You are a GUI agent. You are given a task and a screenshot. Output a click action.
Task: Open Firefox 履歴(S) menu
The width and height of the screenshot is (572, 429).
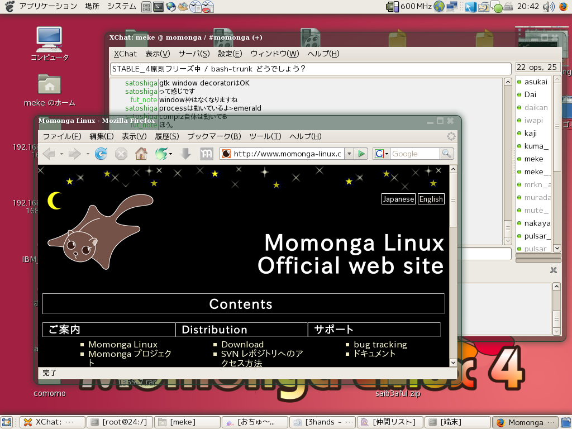166,136
